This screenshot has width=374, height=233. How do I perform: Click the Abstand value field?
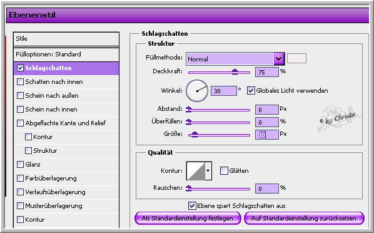point(267,110)
